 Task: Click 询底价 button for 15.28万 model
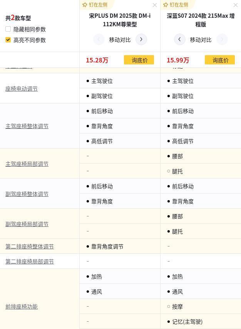coord(139,60)
